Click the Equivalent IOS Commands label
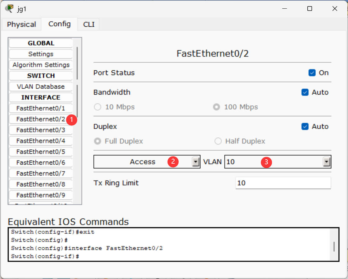This screenshot has height=279, width=348. 68,222
